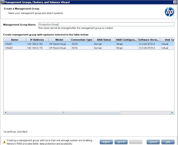This screenshot has height=145, width=178.
Task: Click iSCSI cell in VSA02 row
Action: point(82,48)
